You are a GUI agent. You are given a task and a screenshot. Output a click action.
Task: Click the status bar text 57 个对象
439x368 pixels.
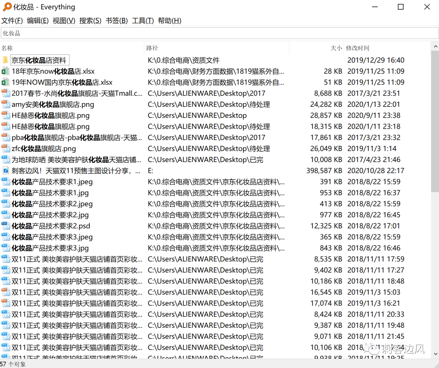pyautogui.click(x=13, y=364)
